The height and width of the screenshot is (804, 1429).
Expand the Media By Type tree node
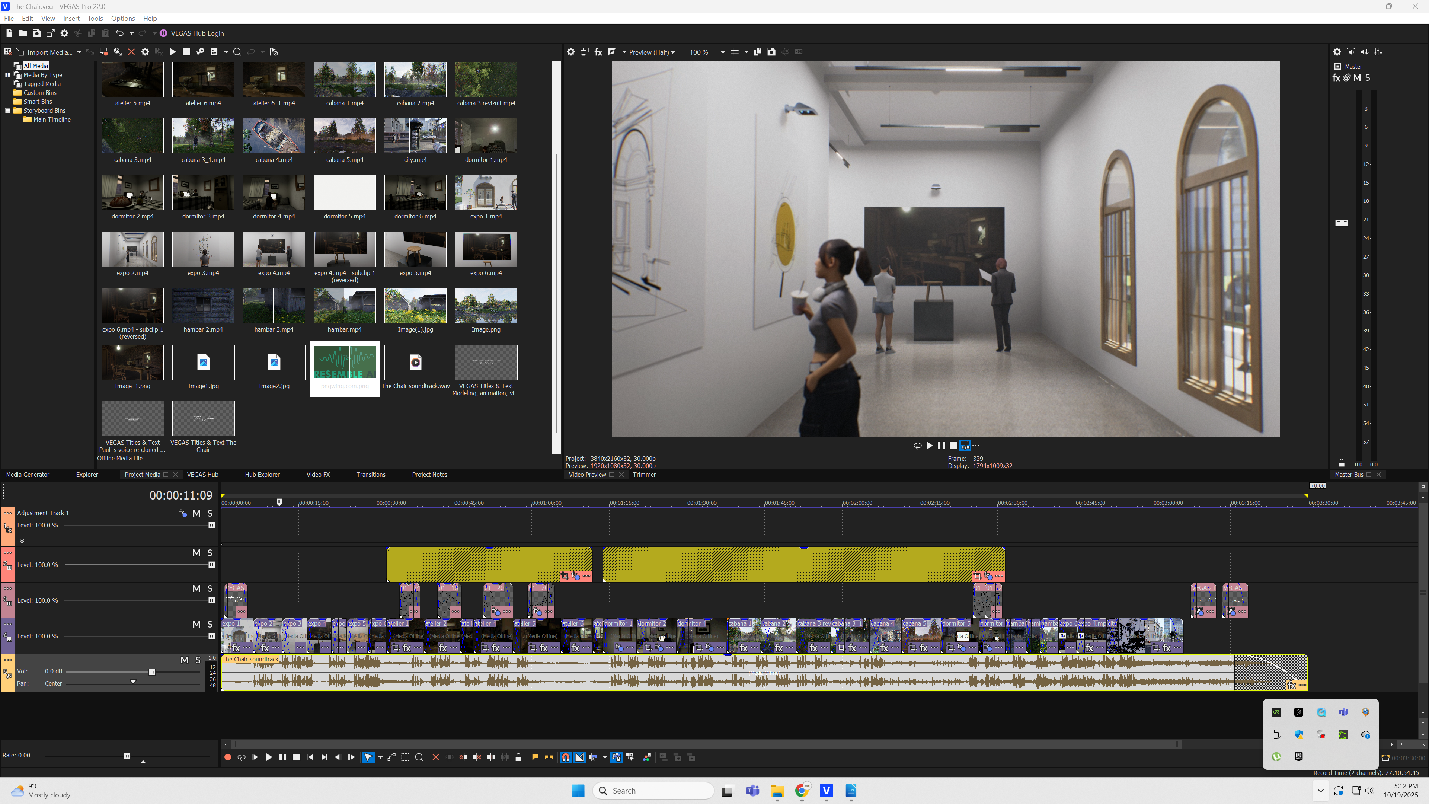click(x=8, y=75)
